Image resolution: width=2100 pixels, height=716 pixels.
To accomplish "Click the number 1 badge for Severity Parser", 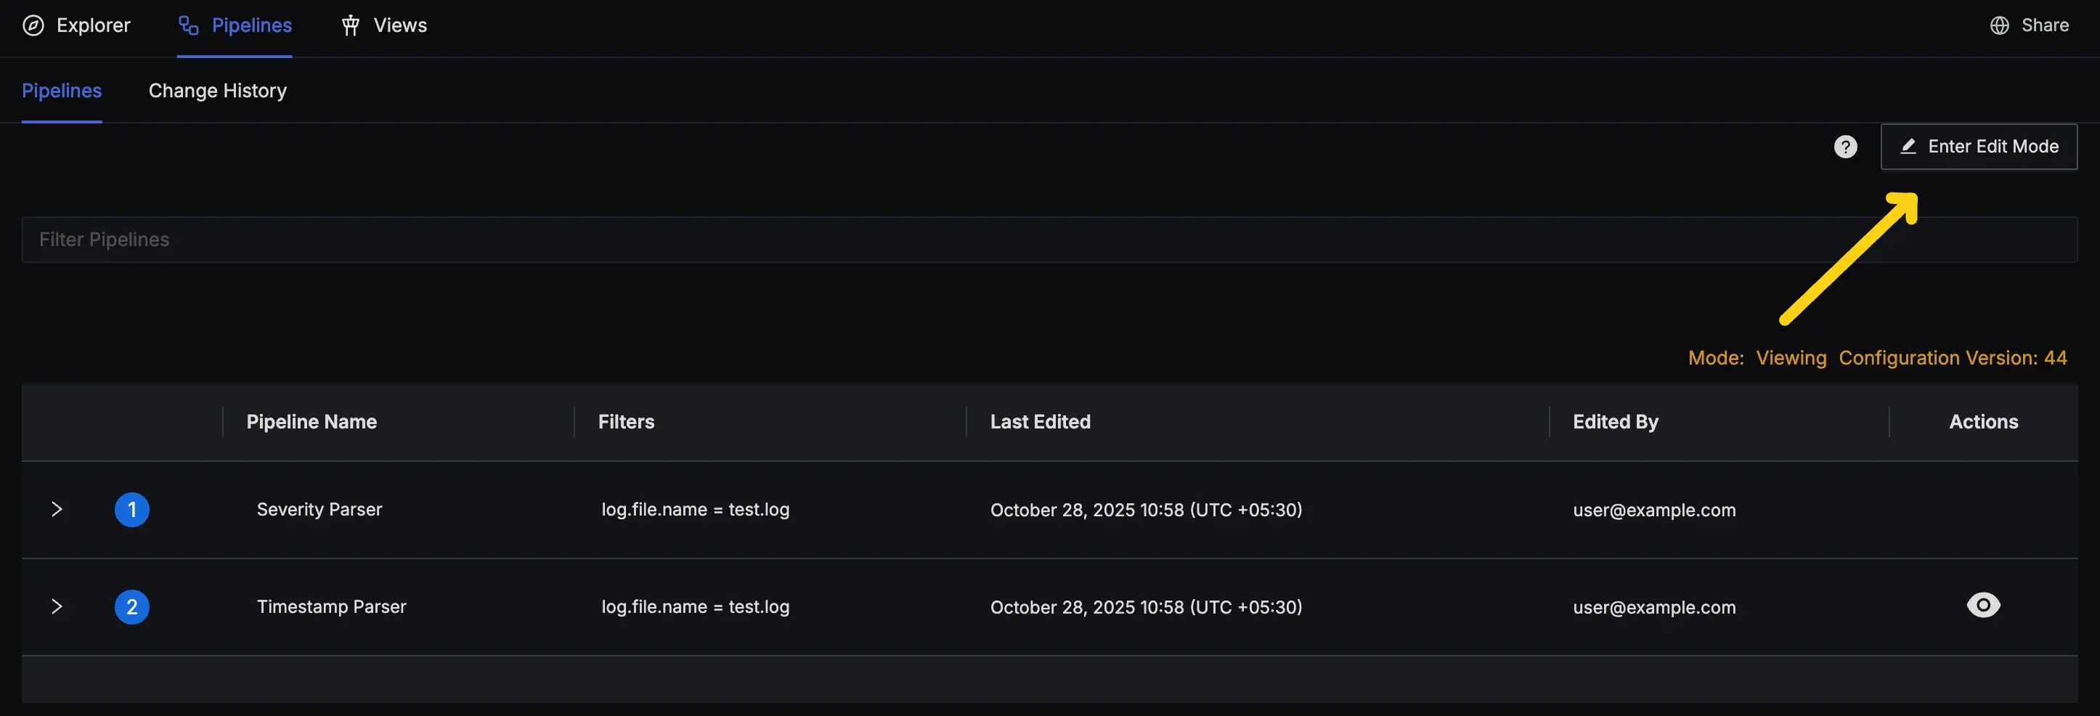I will point(132,510).
